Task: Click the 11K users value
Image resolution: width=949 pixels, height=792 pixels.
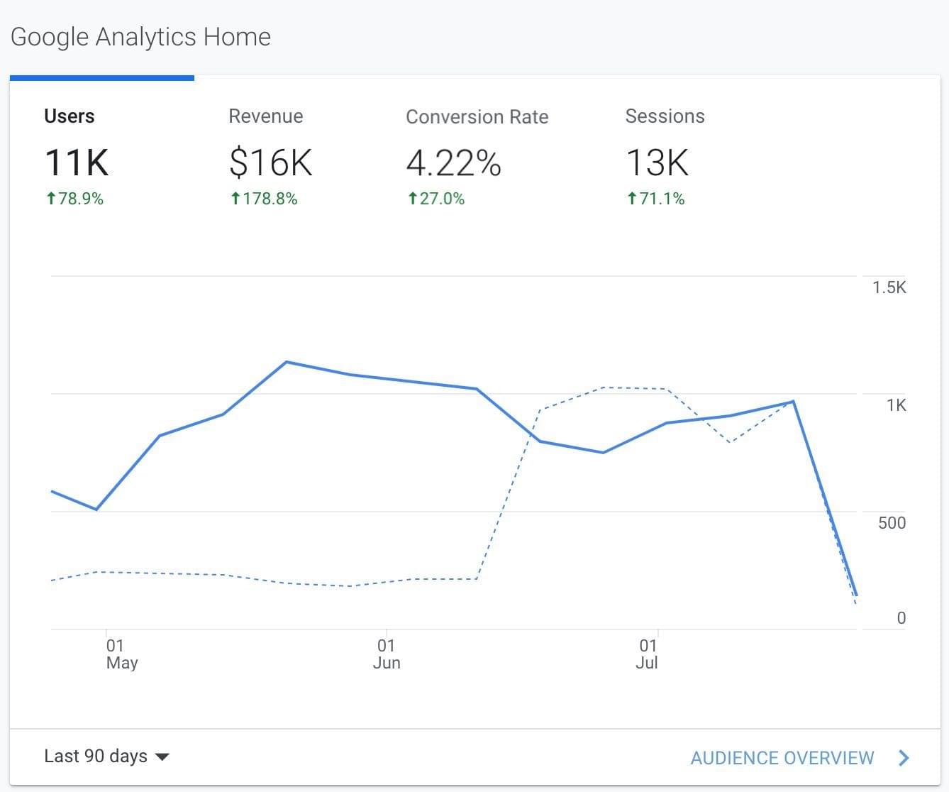Action: (x=77, y=163)
